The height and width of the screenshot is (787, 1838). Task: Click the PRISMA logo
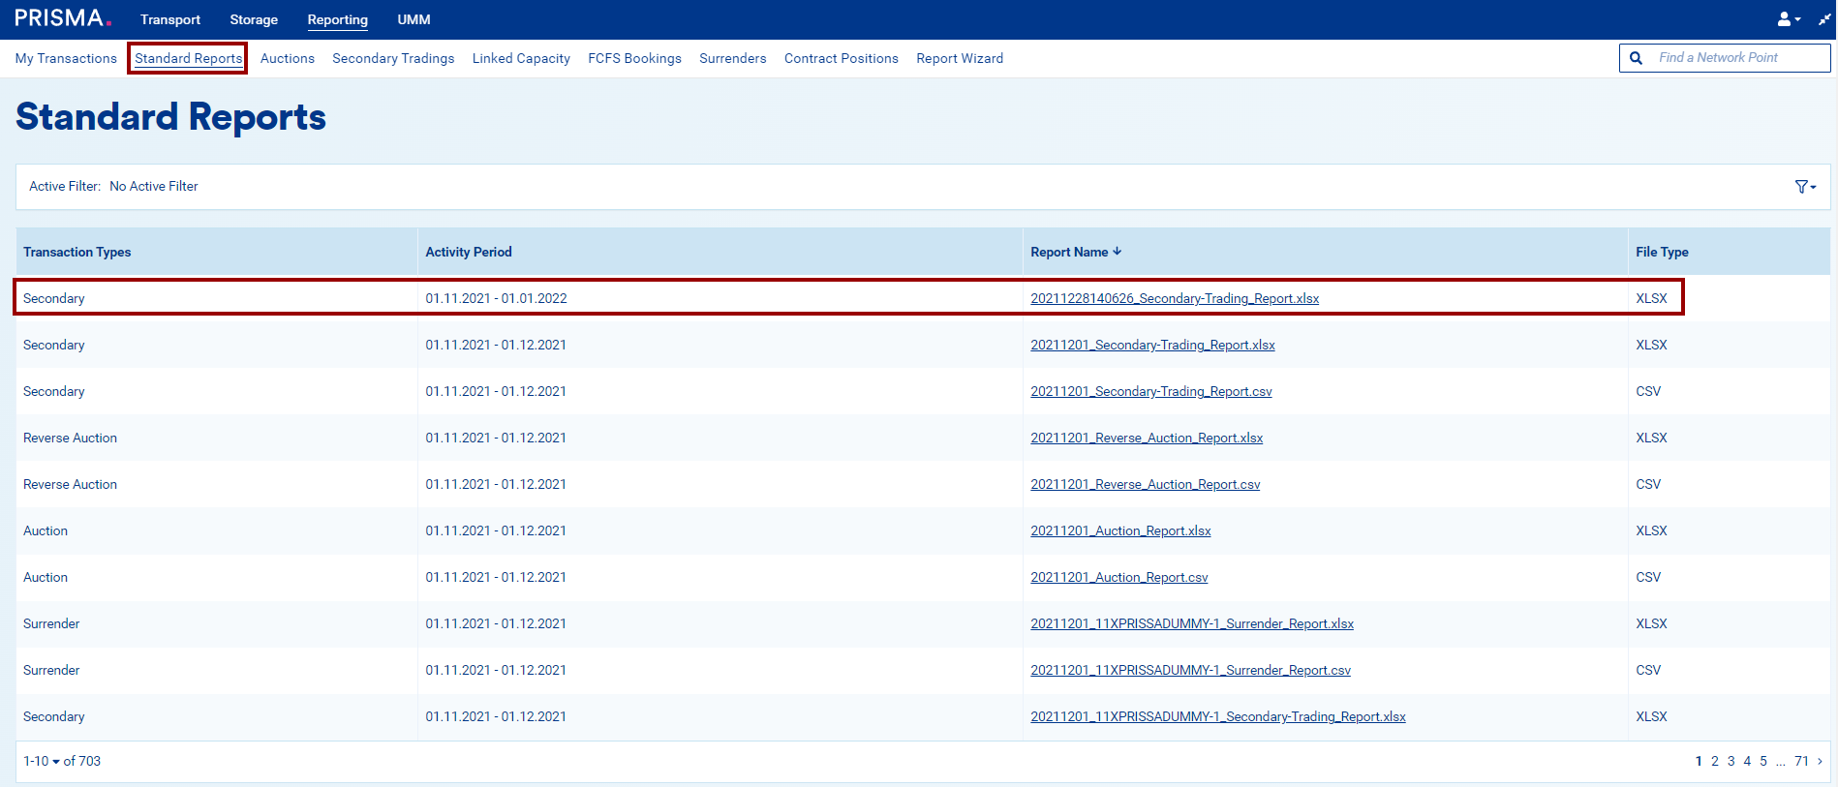pyautogui.click(x=63, y=18)
